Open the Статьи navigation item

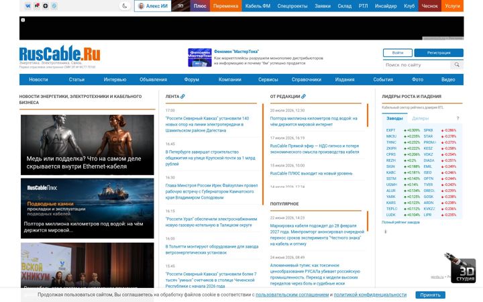(76, 79)
